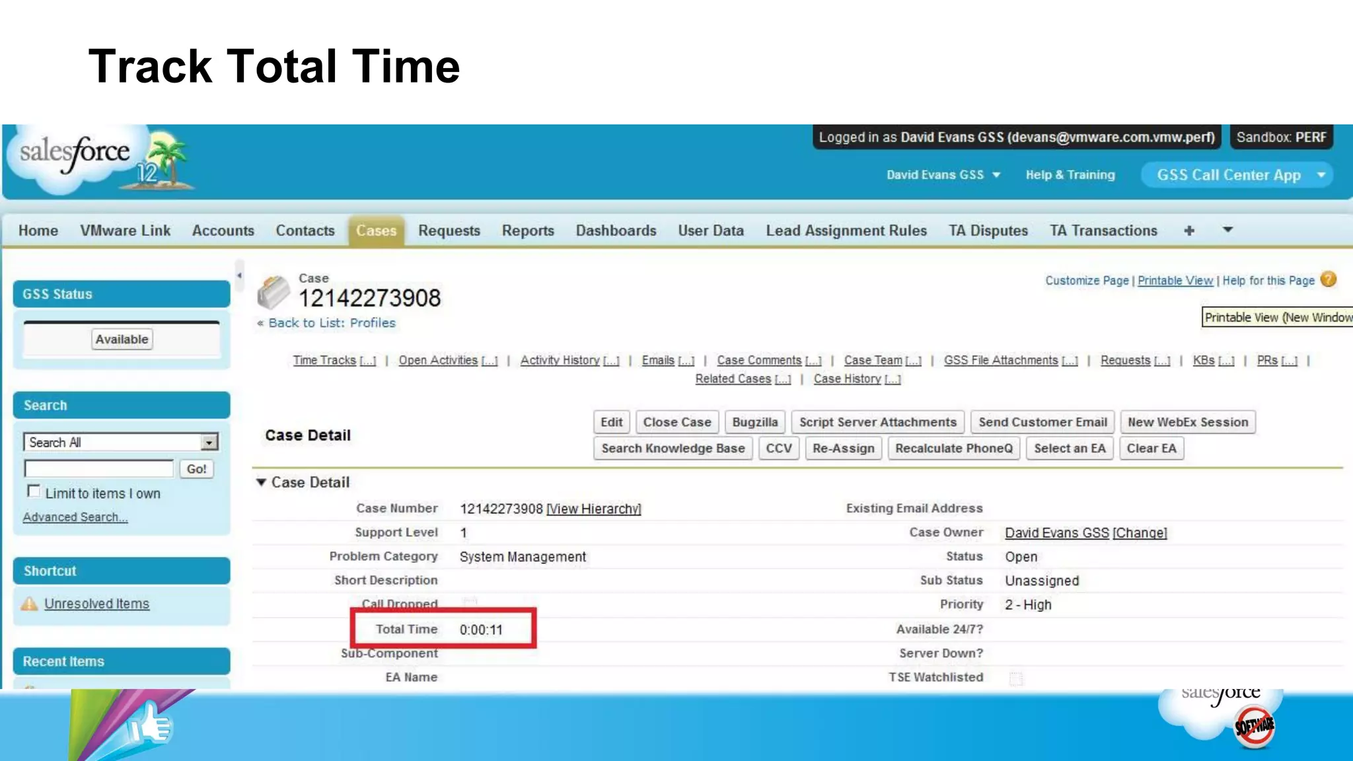Click the case briefcase icon

[273, 293]
